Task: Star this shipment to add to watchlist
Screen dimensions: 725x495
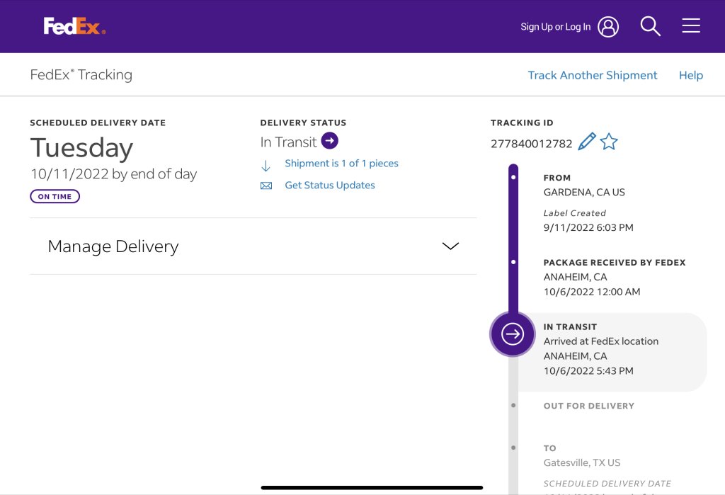Action: pyautogui.click(x=609, y=142)
